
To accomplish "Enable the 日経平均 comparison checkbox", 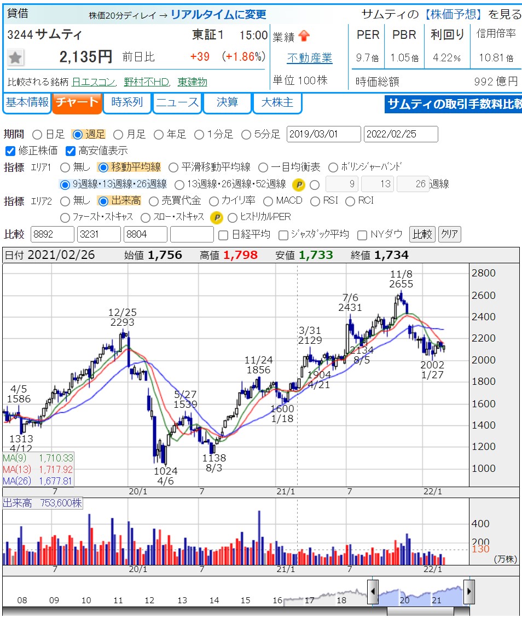I will [x=223, y=235].
